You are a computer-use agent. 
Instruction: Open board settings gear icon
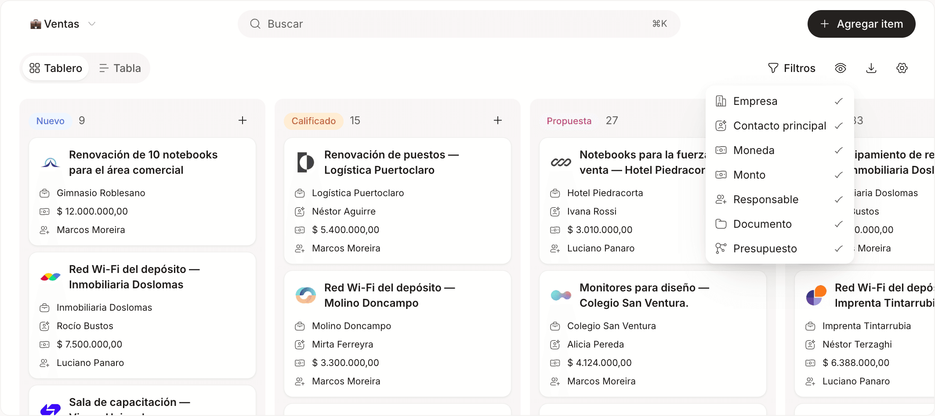pyautogui.click(x=902, y=68)
